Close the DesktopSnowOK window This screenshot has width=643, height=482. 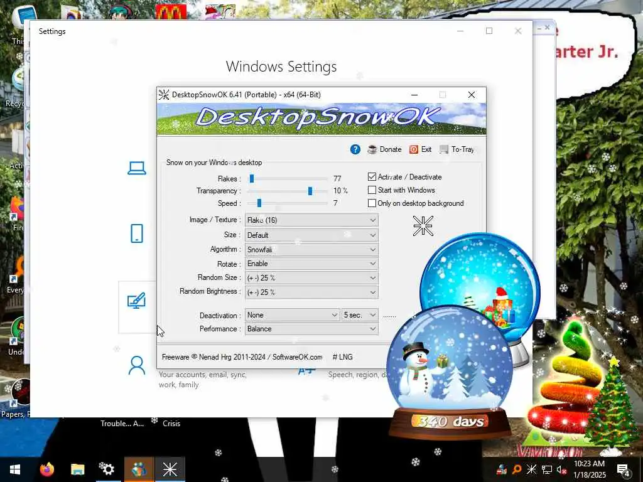pos(472,95)
